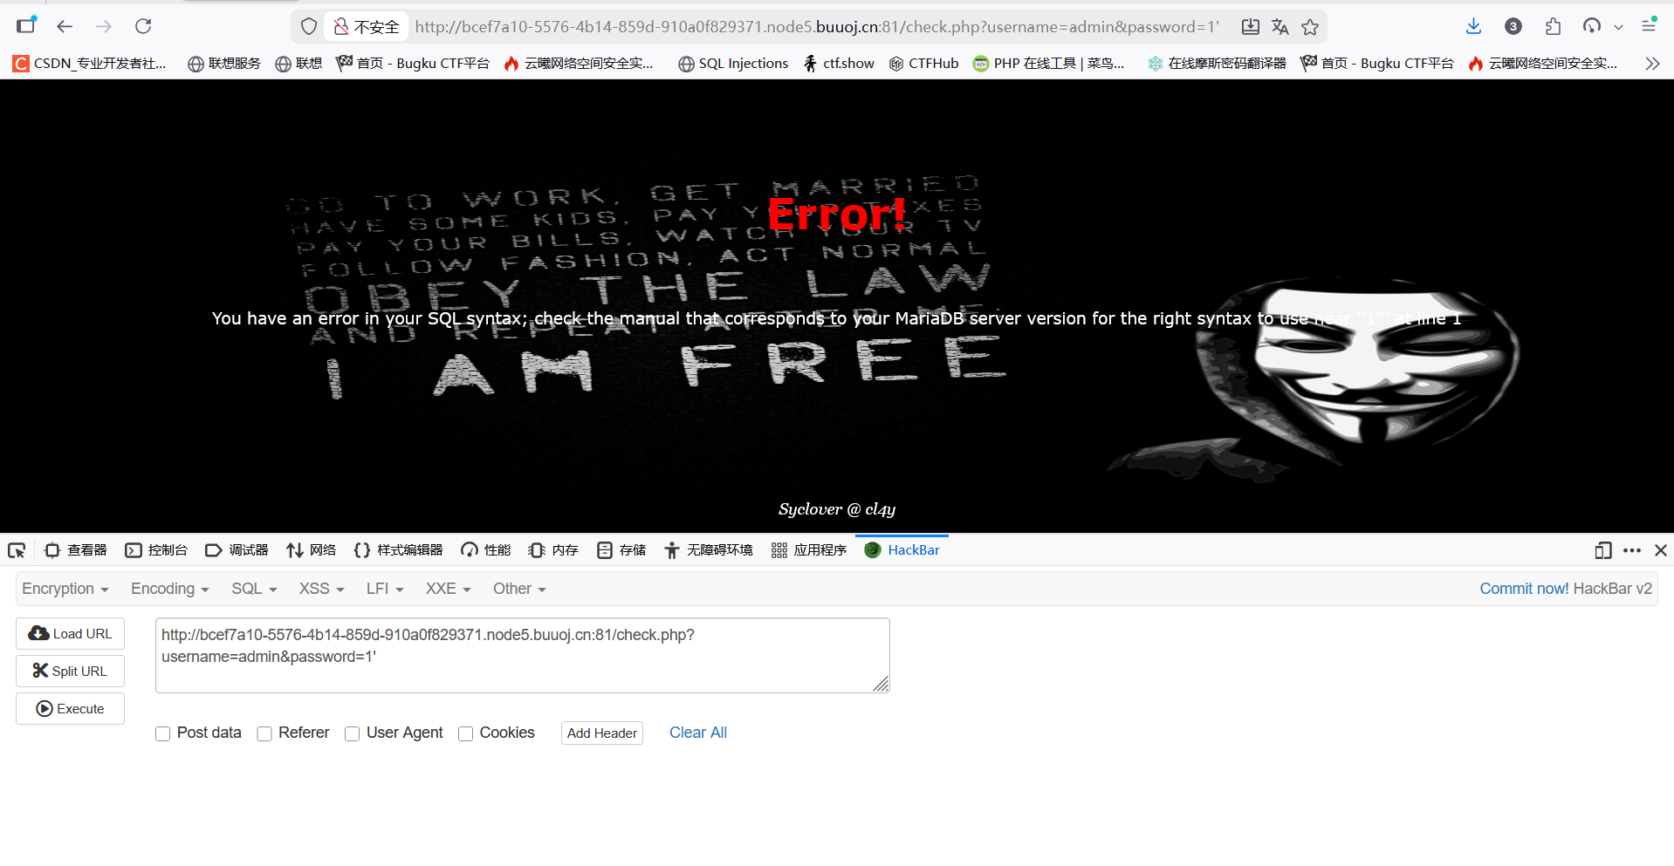
Task: Enable the Cookies checkbox
Action: coord(465,733)
